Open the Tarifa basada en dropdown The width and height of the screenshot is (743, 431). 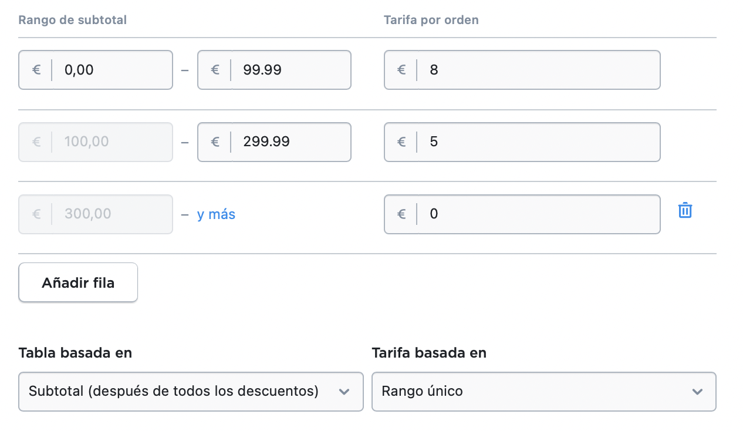tap(543, 391)
